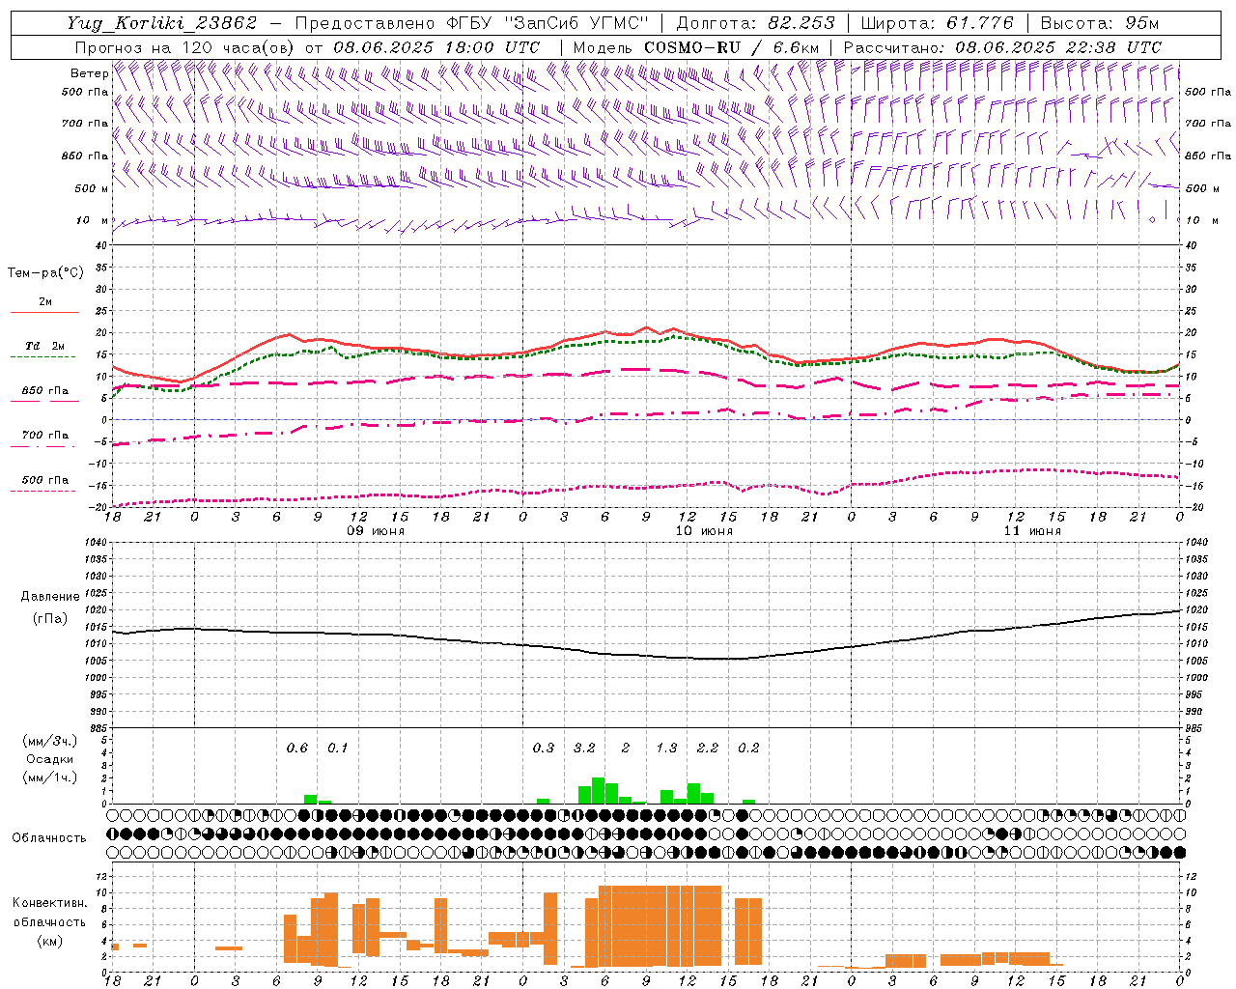Select the (мм/3ч.) precipitation unit label

[50, 741]
